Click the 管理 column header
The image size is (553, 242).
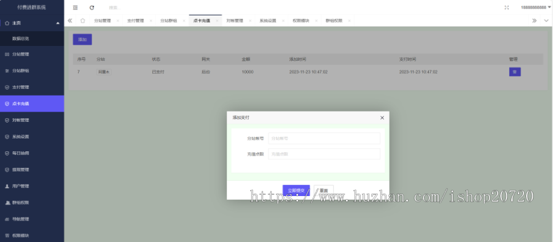514,59
